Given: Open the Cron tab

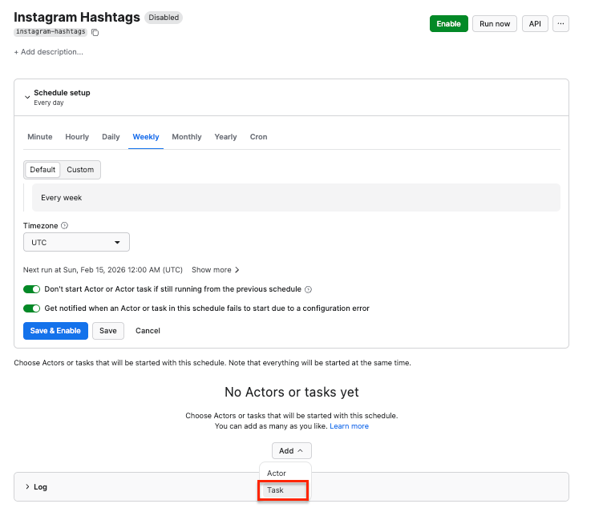Looking at the screenshot, I should [258, 137].
